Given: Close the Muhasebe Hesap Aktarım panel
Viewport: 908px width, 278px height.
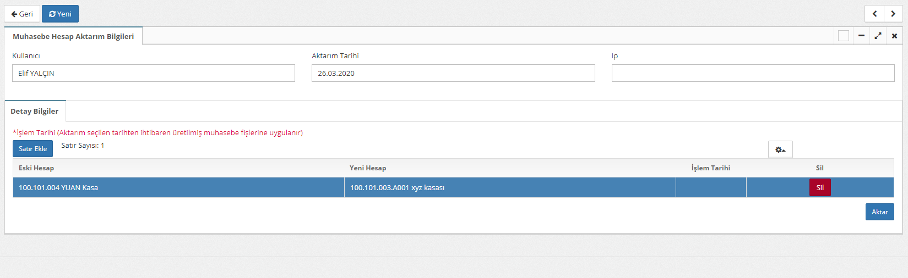Looking at the screenshot, I should [x=894, y=36].
